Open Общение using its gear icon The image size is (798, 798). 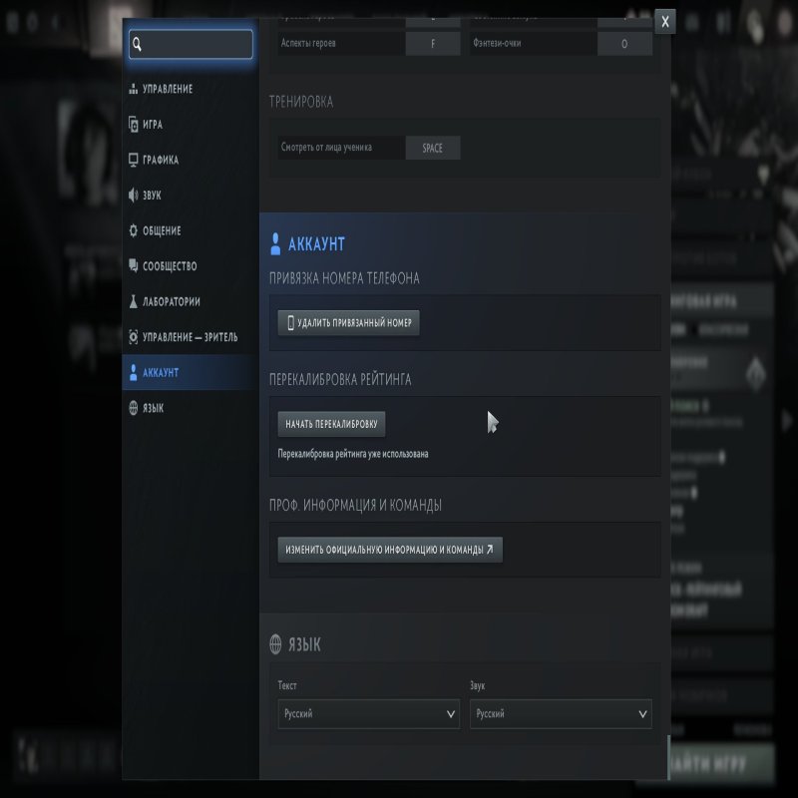click(134, 231)
